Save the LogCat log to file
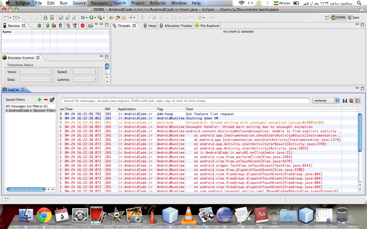367x229 pixels. coord(345,101)
